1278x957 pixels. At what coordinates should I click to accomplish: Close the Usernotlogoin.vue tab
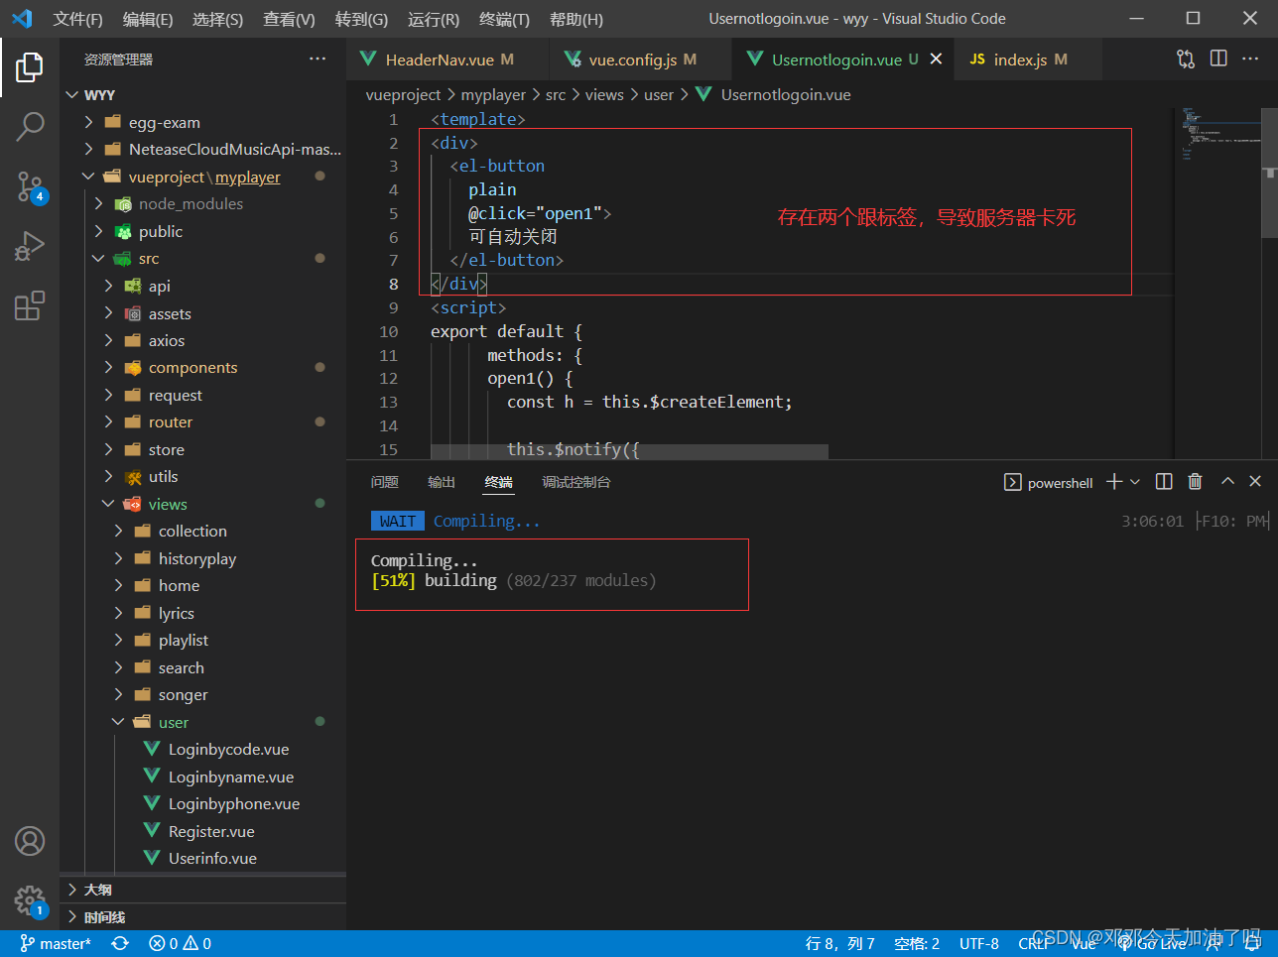pyautogui.click(x=936, y=60)
